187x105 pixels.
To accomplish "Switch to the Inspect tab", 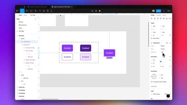I will 164,15.
